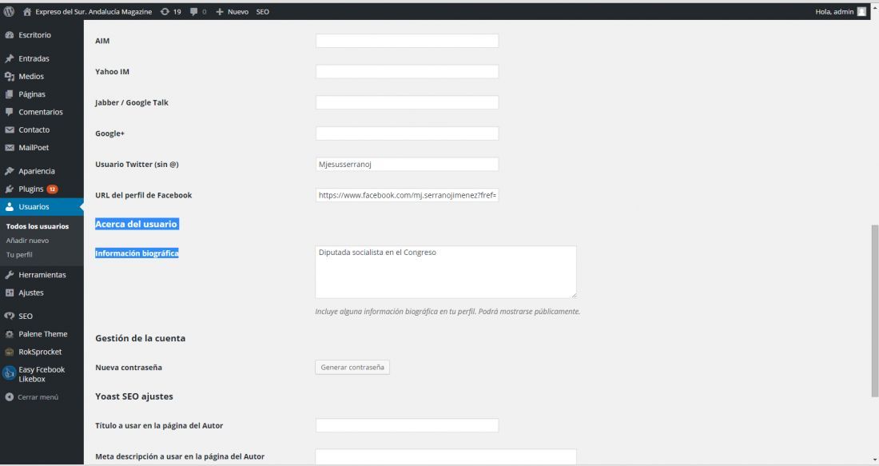
Task: Click the admin avatar icon
Action: click(861, 11)
